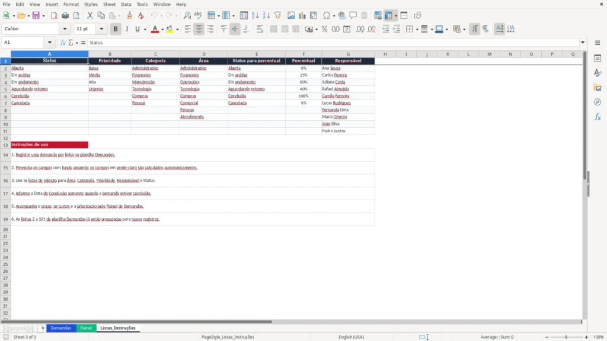Image resolution: width=607 pixels, height=341 pixels.
Task: Open the font name dropdown
Action: (65, 28)
